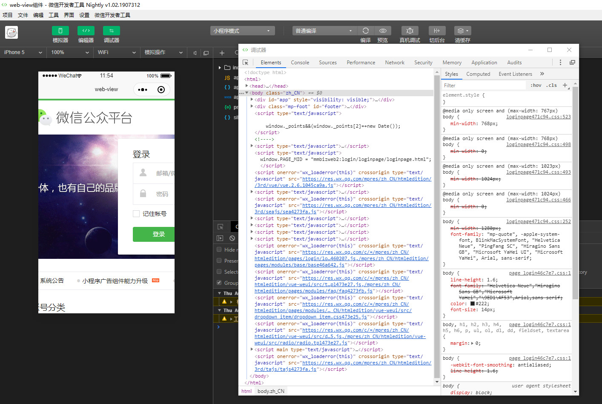Click the mini-program capsule close circle
602x404 pixels.
tap(161, 89)
